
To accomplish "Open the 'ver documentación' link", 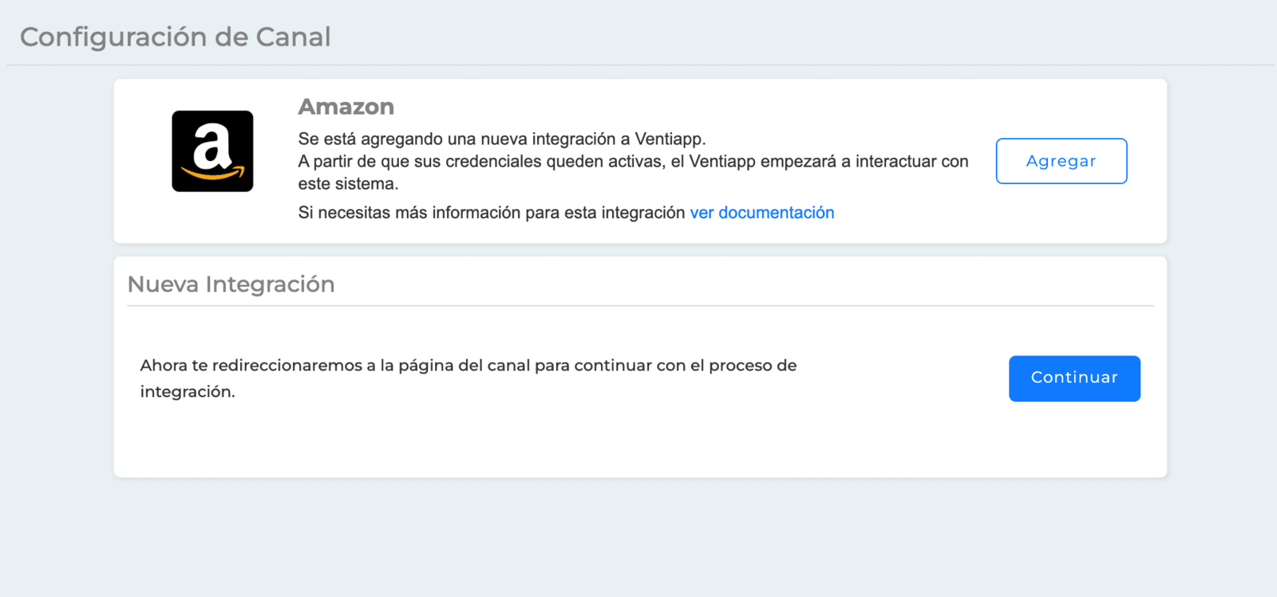I will 762,213.
